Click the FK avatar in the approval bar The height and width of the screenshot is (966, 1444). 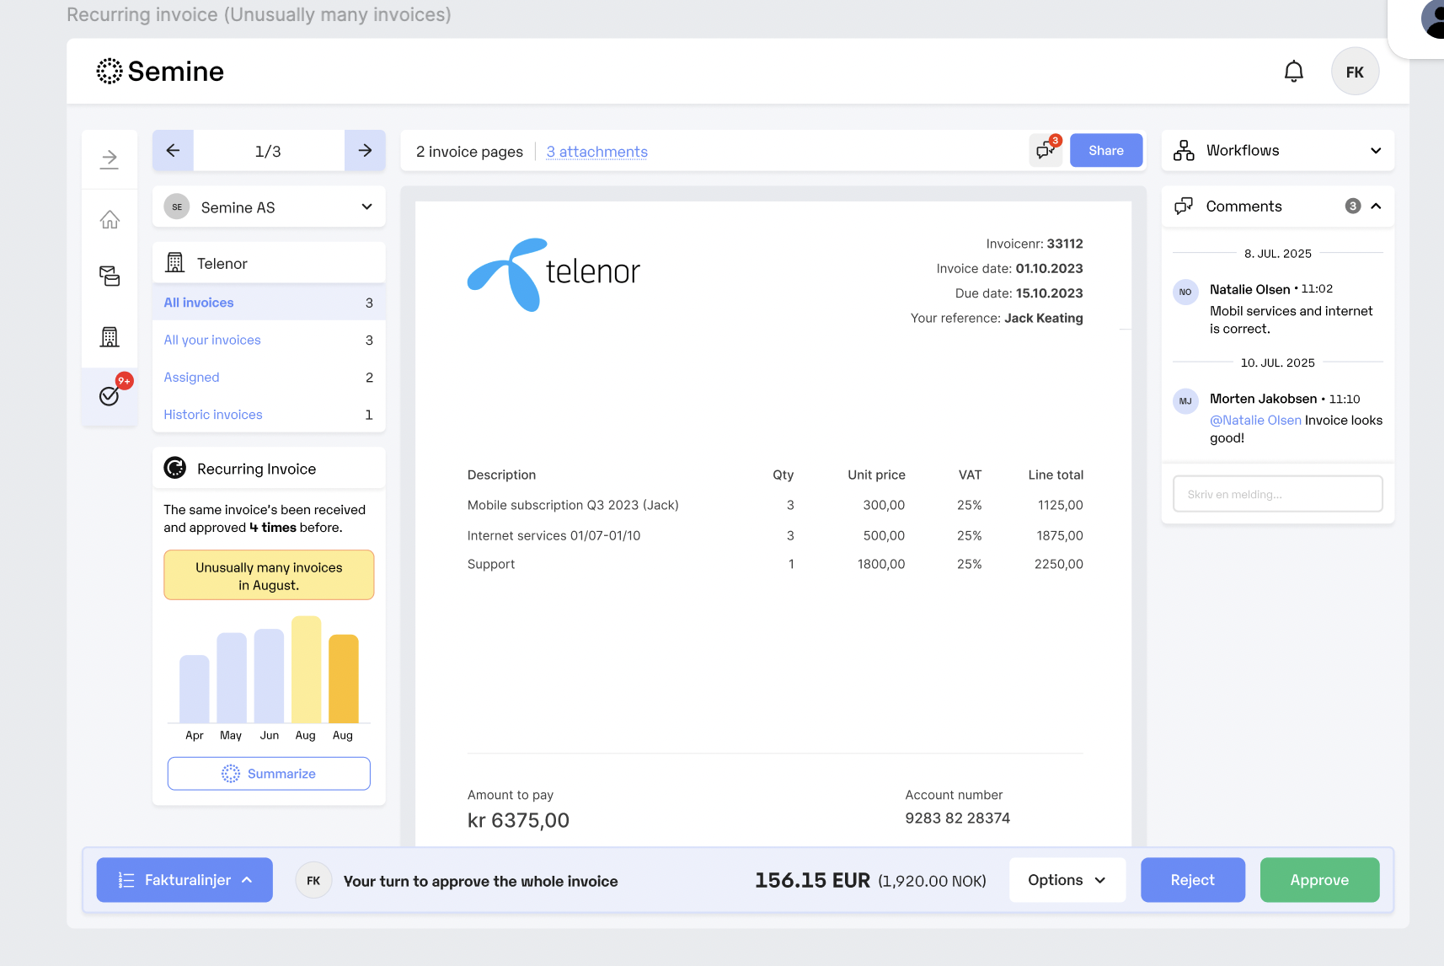(313, 881)
